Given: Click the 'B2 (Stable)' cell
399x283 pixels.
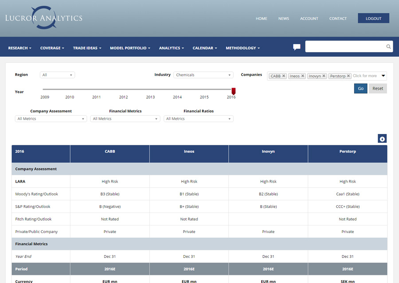Looking at the screenshot, I should 268,194.
